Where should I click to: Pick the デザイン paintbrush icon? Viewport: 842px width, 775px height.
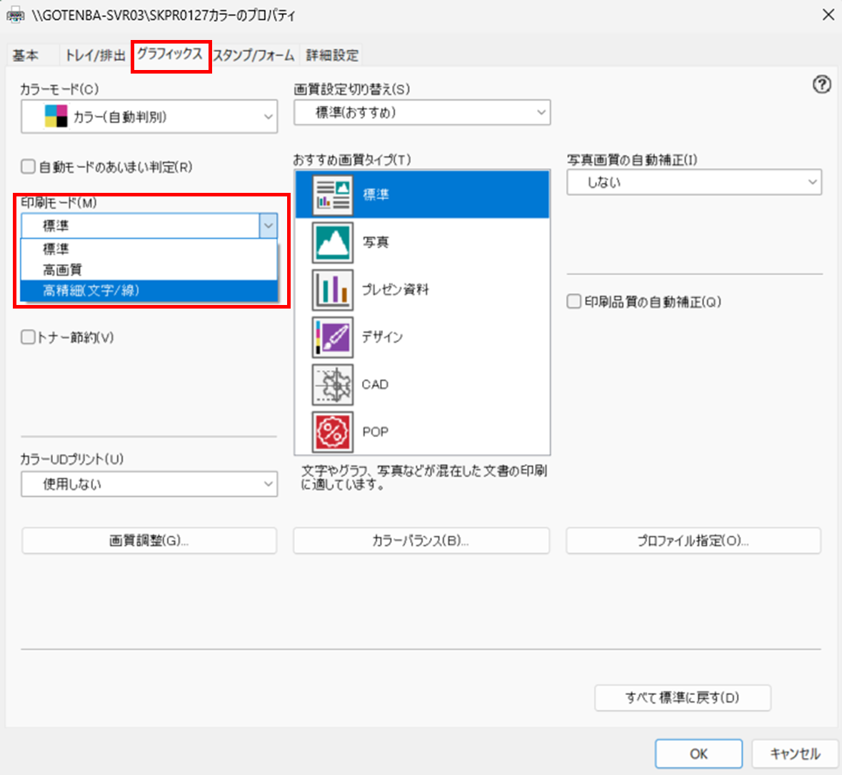point(333,337)
